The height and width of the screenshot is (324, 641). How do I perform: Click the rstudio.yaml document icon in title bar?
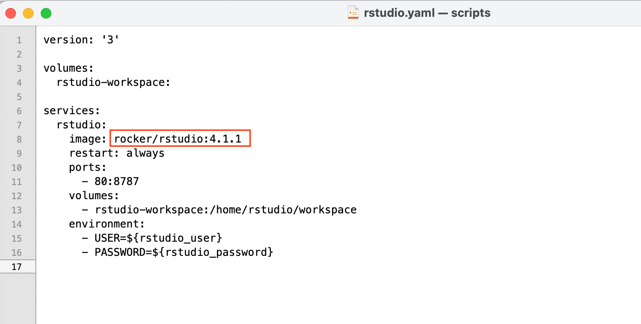click(x=353, y=13)
